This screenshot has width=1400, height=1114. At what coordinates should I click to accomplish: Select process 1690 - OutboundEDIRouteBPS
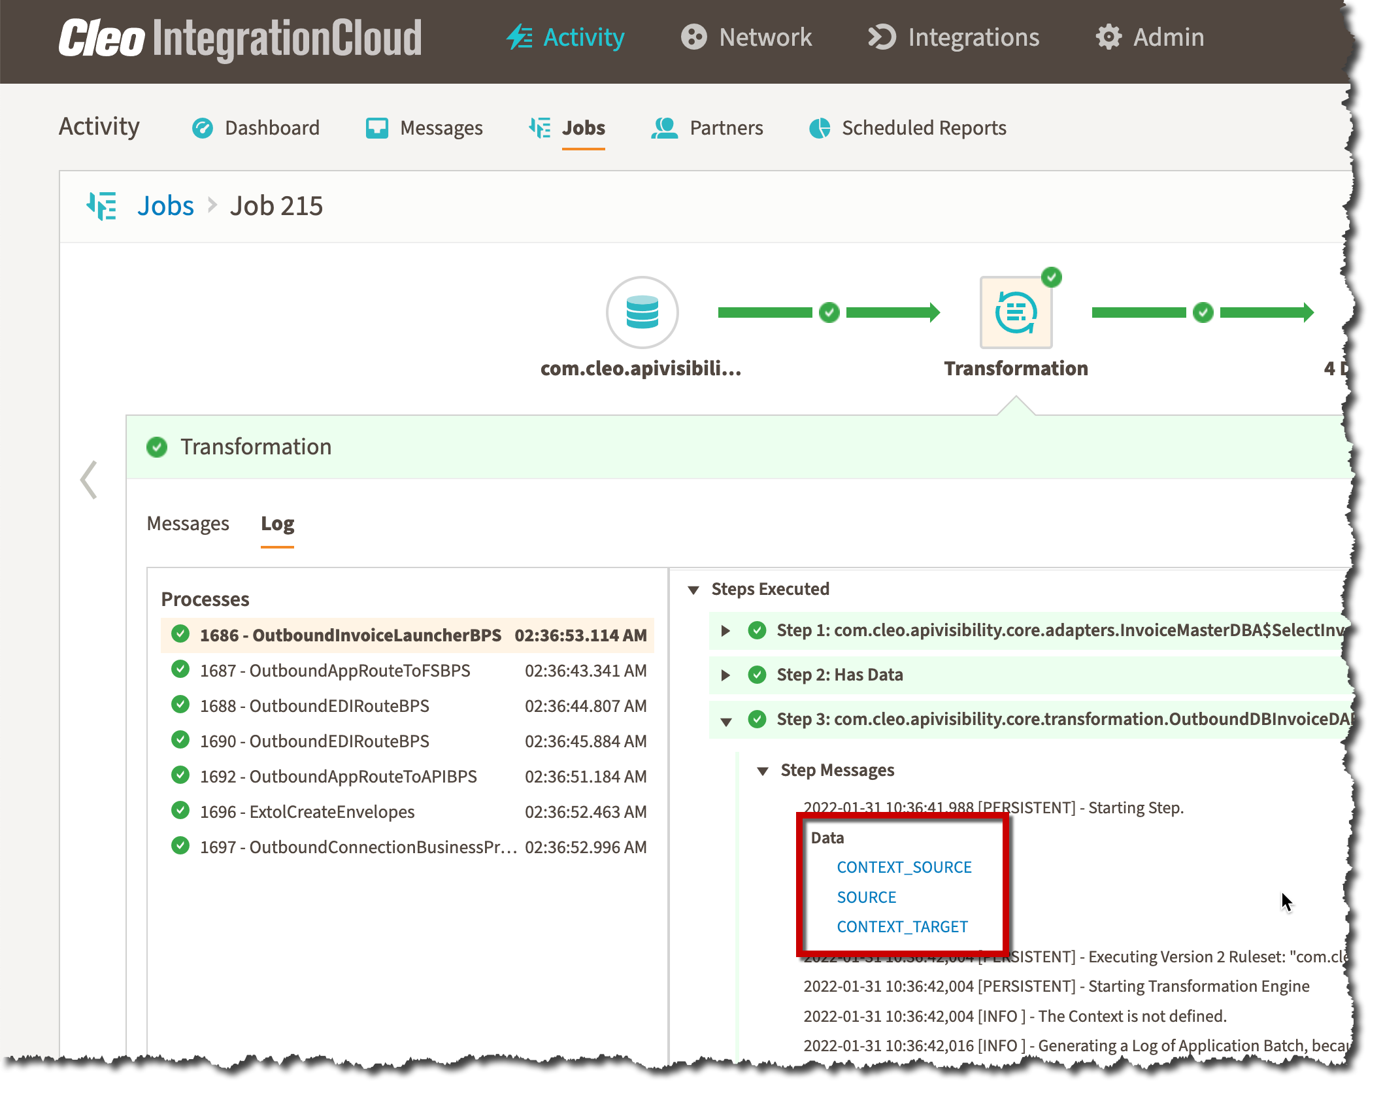[407, 741]
